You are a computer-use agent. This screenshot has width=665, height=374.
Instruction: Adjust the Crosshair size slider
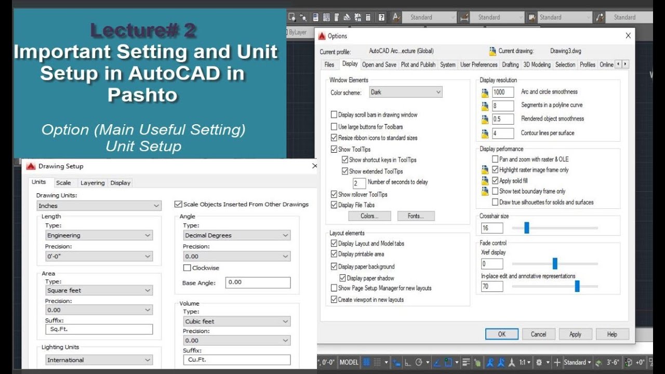pos(526,228)
